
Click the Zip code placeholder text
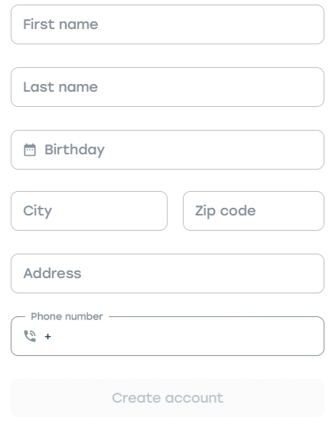coord(225,211)
